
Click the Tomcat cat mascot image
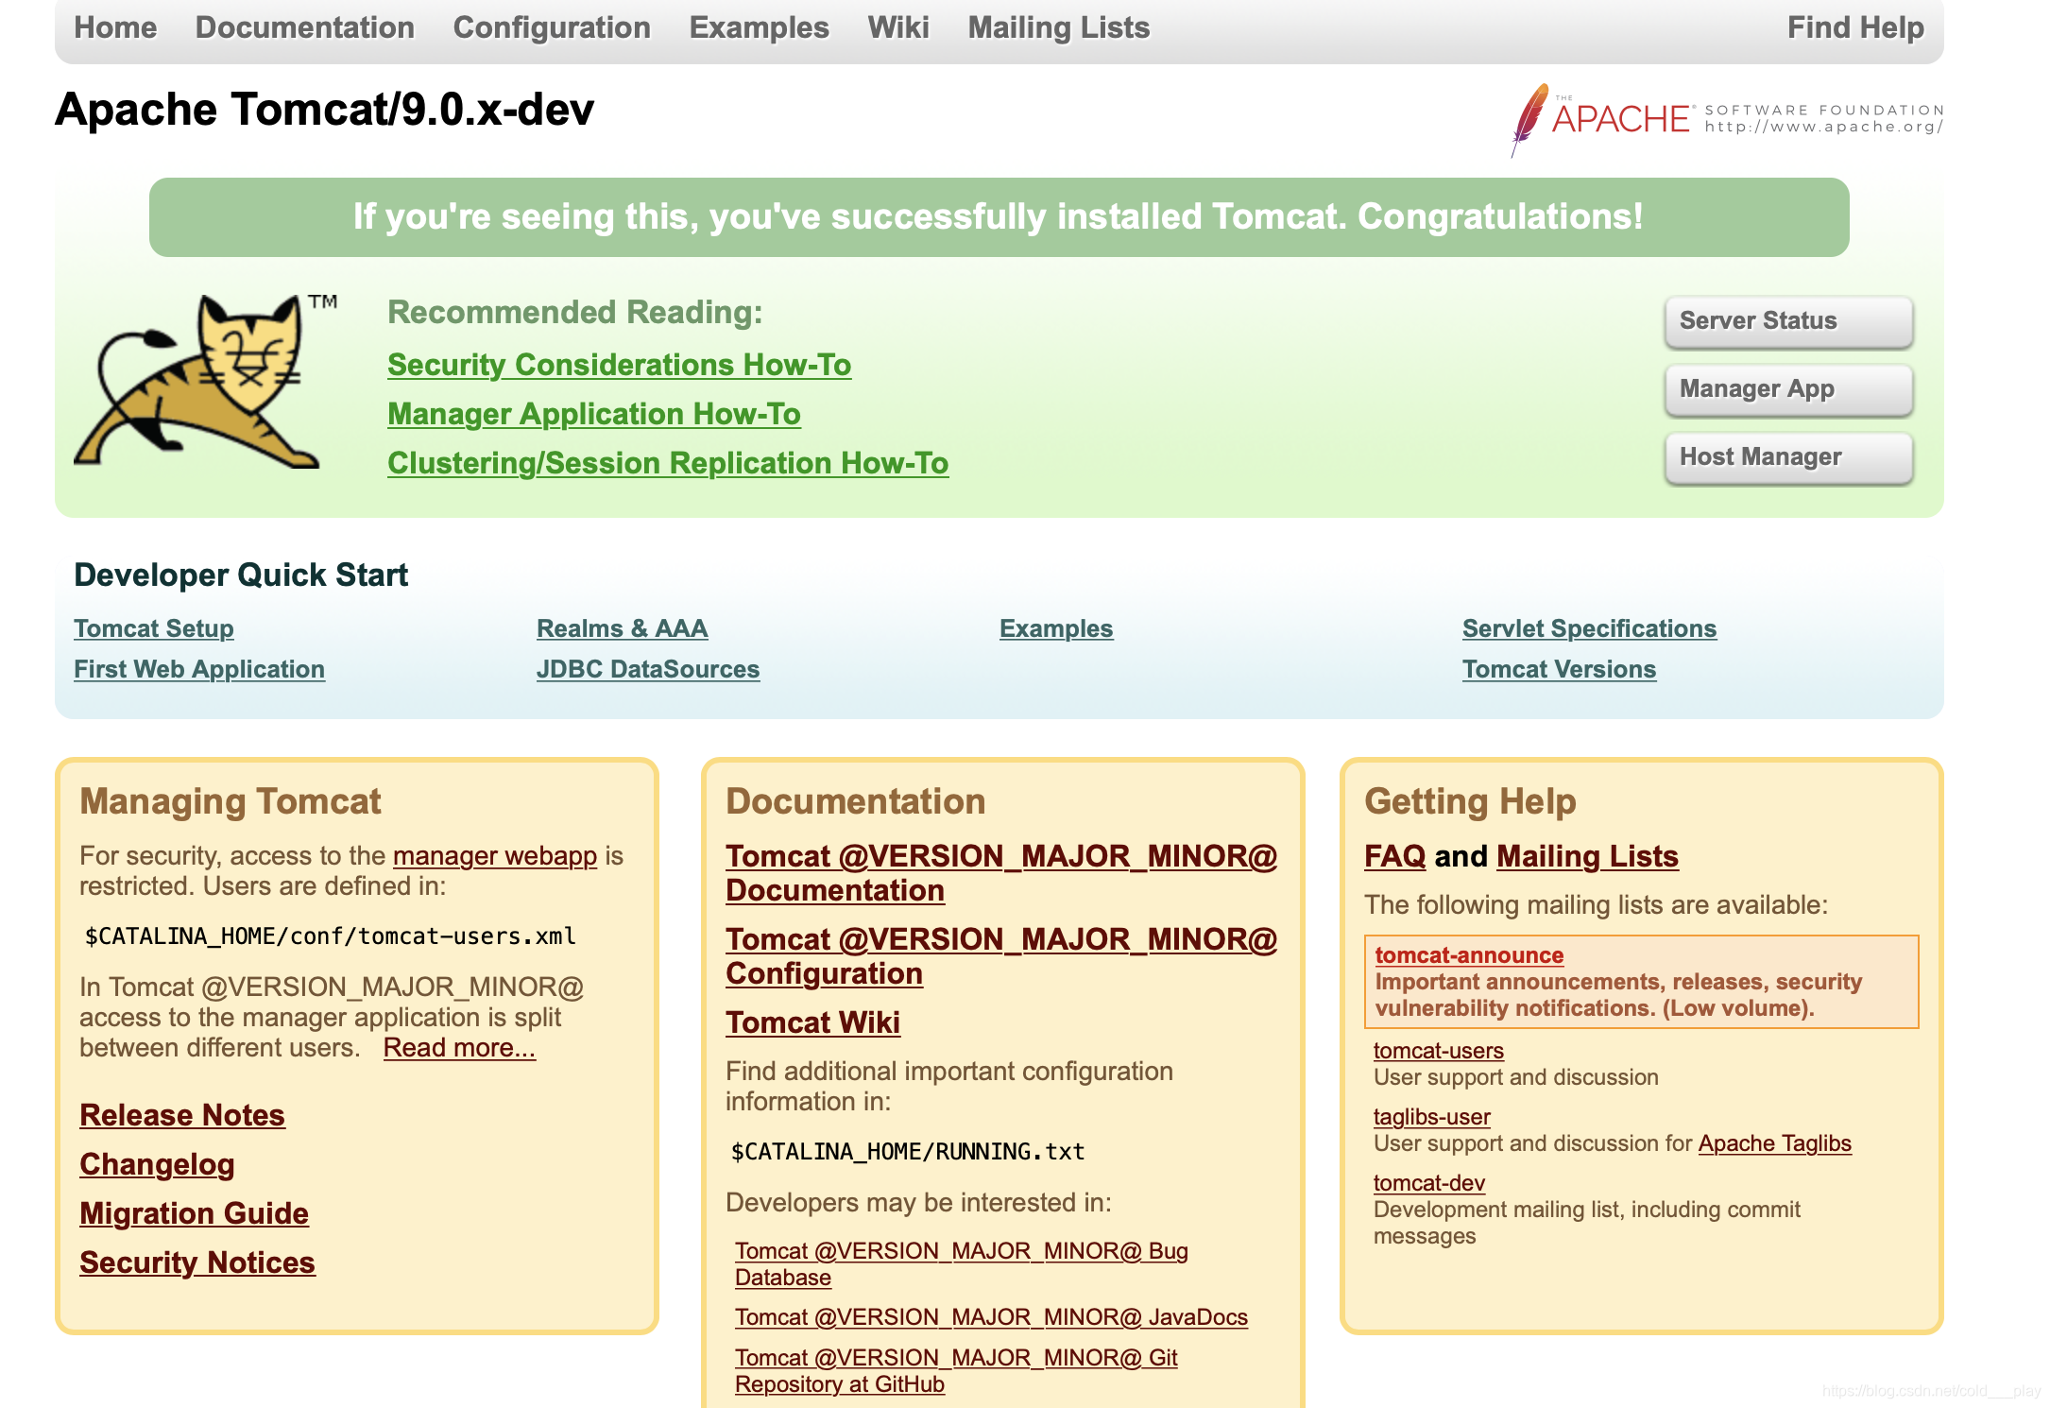click(x=205, y=380)
